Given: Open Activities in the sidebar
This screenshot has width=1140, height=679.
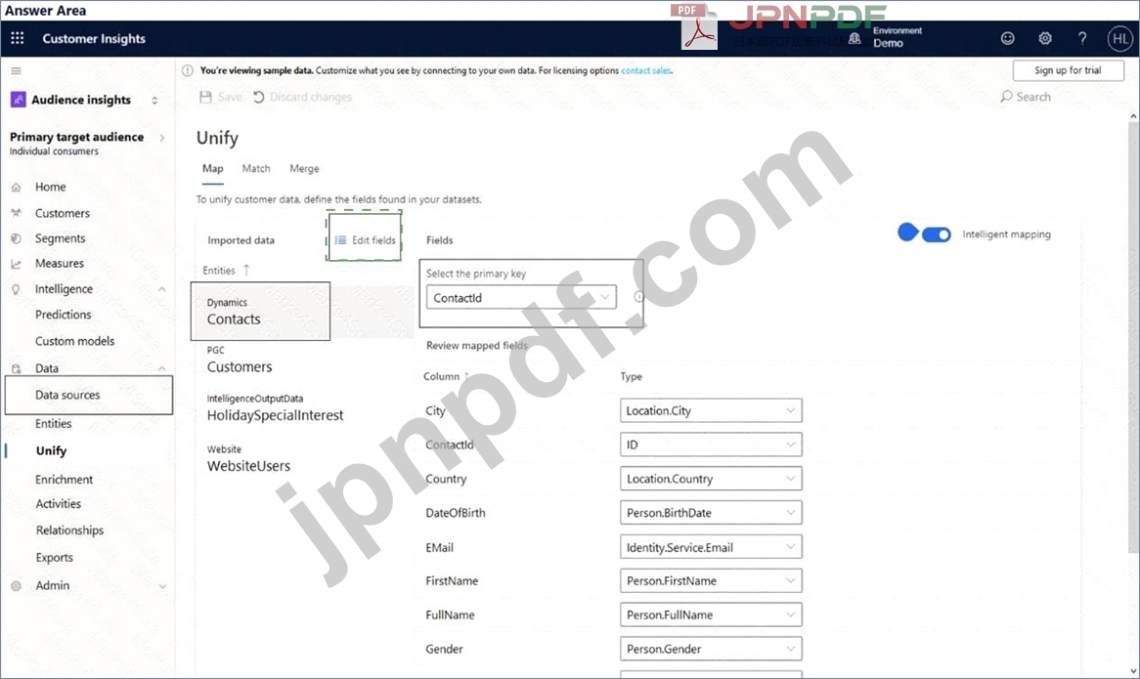Looking at the screenshot, I should point(58,503).
